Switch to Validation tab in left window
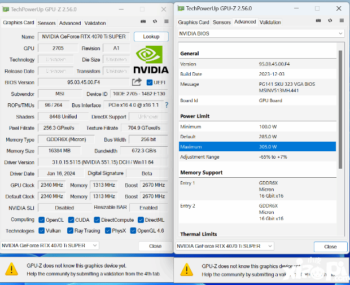 (x=95, y=23)
